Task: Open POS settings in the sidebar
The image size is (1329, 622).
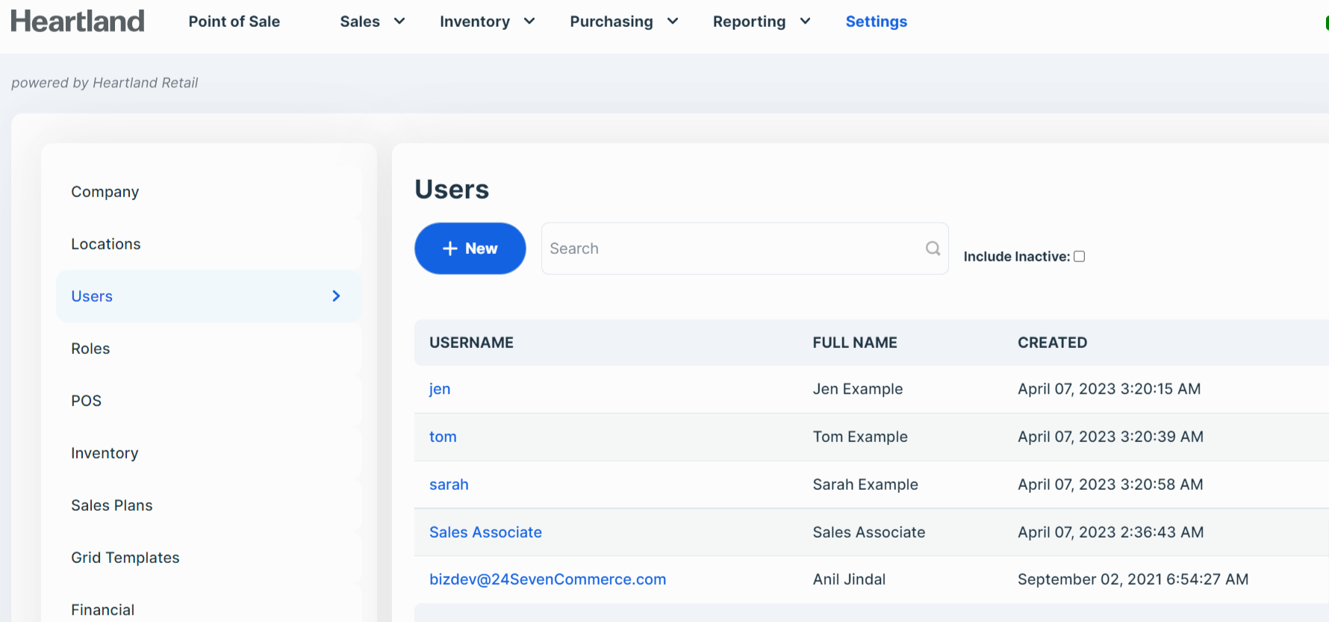Action: [x=209, y=401]
